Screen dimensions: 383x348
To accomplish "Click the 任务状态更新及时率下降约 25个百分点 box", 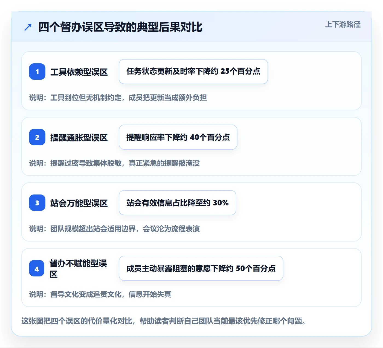I will click(x=193, y=72).
